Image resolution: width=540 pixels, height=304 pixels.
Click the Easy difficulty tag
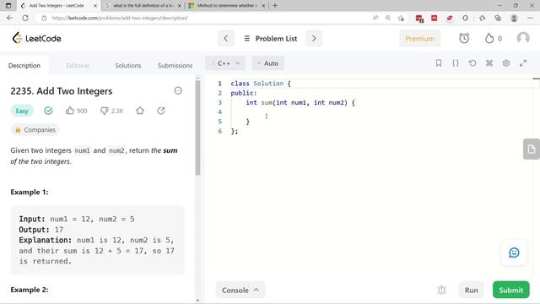(22, 111)
